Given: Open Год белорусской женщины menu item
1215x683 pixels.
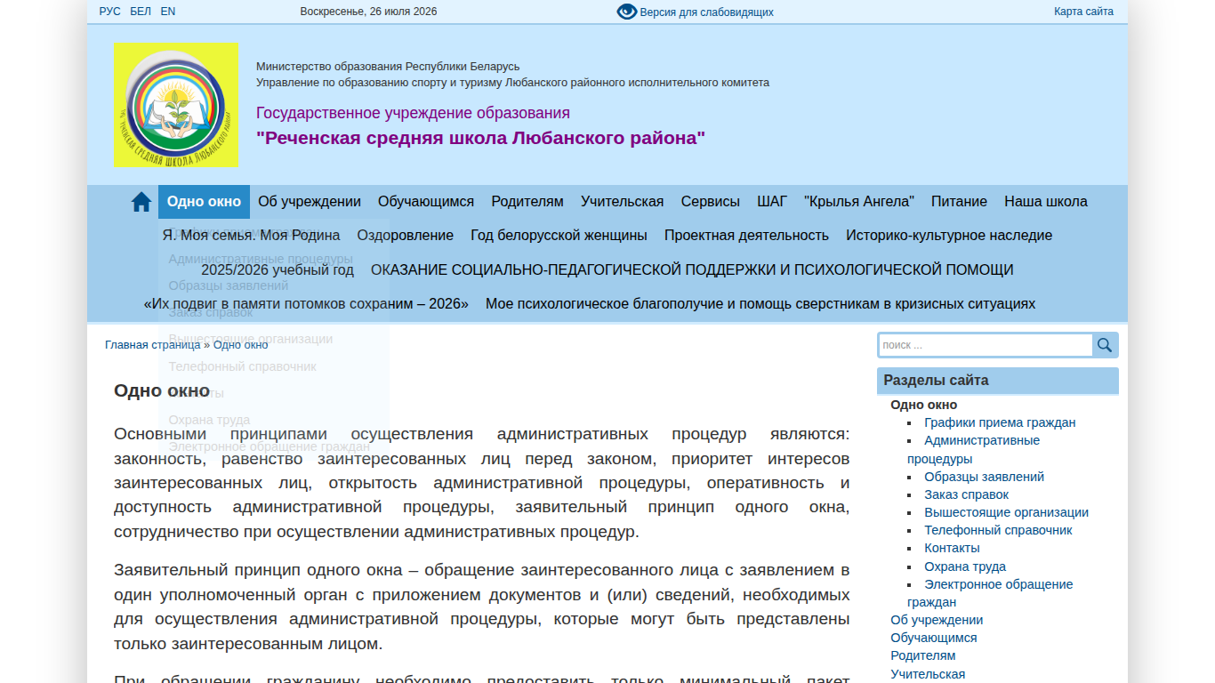Looking at the screenshot, I should [x=559, y=236].
